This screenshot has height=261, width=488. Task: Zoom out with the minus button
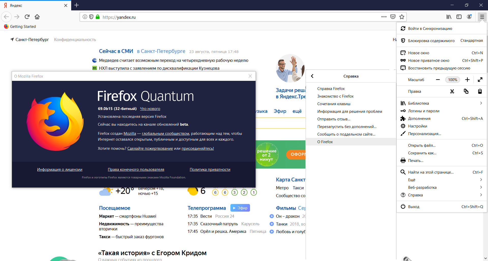[438, 80]
